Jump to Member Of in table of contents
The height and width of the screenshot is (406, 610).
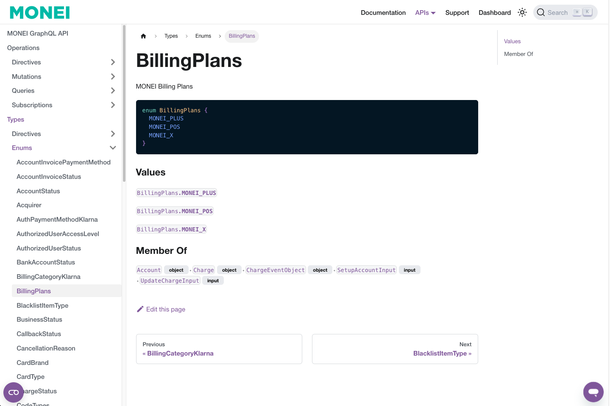pos(518,54)
